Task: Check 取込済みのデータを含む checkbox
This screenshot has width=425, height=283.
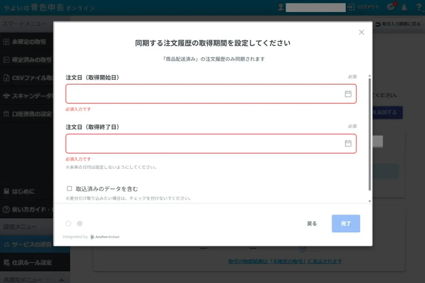Action: coord(69,188)
